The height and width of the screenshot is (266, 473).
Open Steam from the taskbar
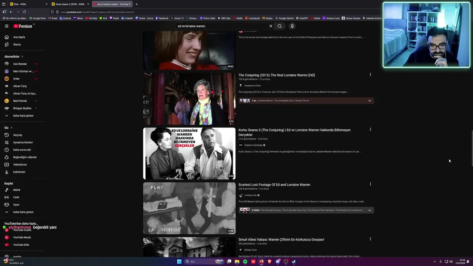coord(294,262)
